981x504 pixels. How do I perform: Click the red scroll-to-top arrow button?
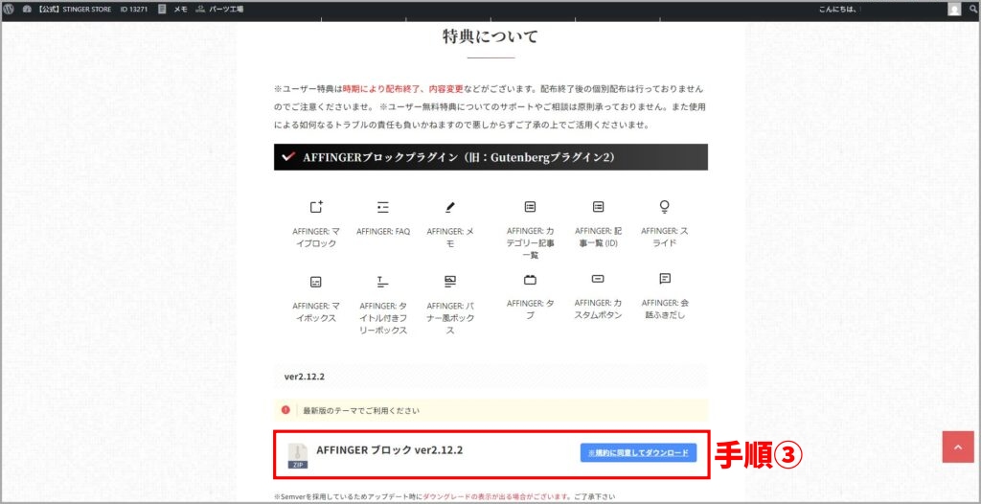tap(957, 447)
